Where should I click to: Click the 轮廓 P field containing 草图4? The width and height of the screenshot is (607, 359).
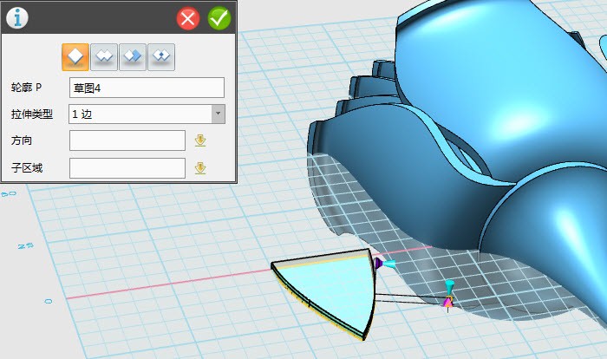tap(147, 87)
